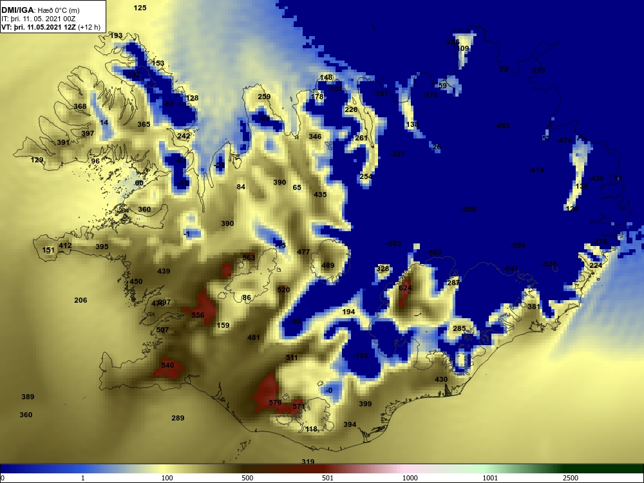Click the 507 label
This screenshot has width=644, height=483.
click(x=163, y=330)
